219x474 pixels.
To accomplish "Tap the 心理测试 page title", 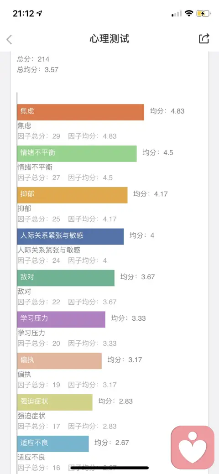I will pos(109,39).
